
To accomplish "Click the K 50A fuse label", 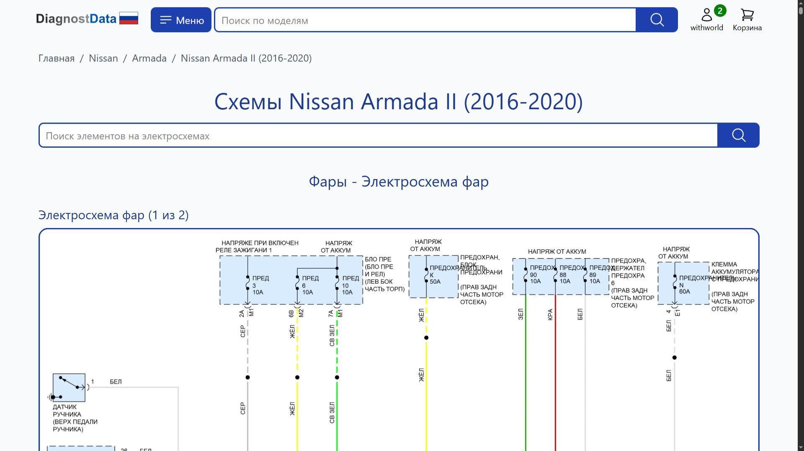I will [x=435, y=278].
